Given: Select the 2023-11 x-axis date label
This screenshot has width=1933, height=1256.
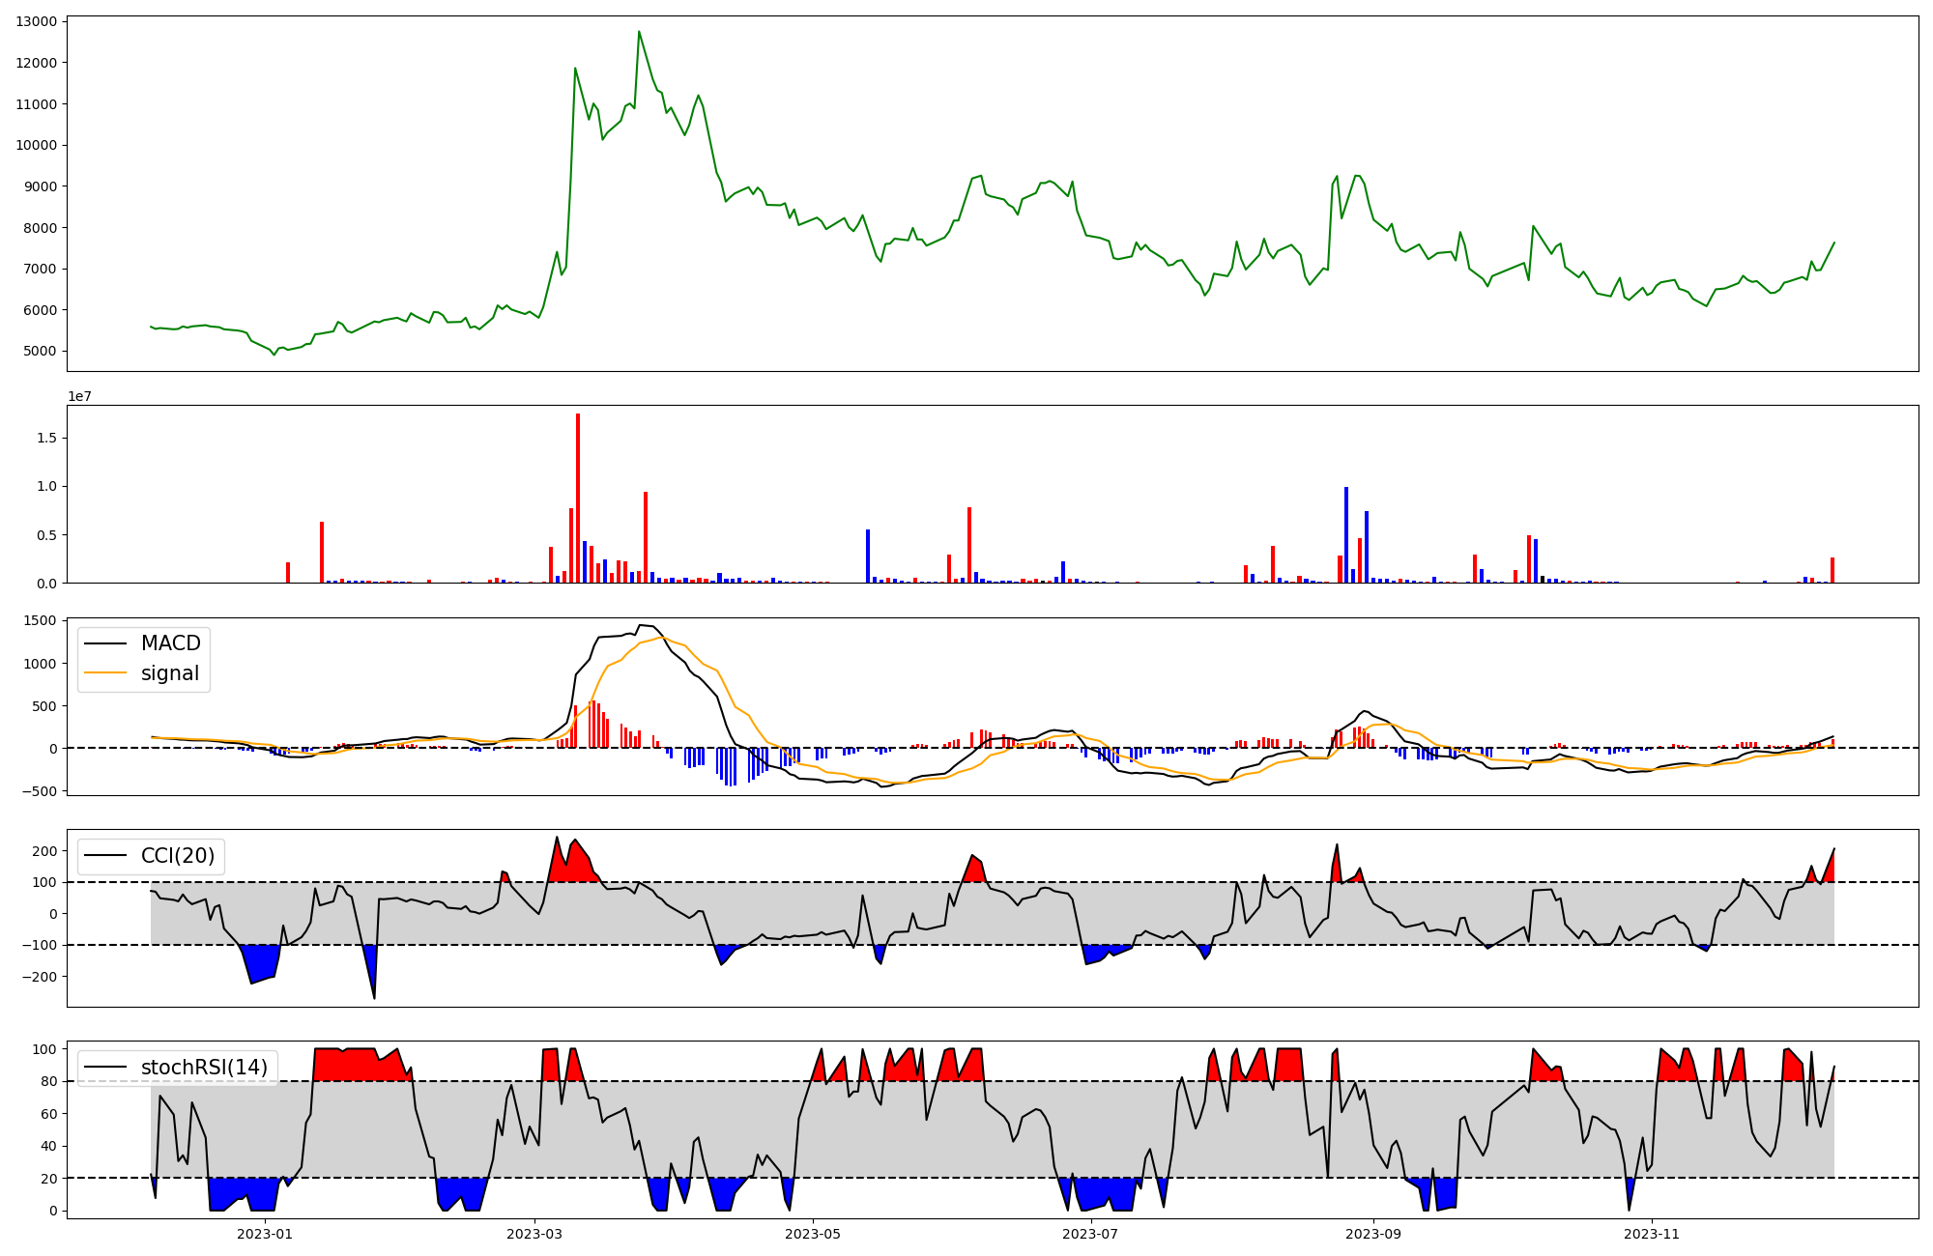Looking at the screenshot, I should (x=1652, y=1234).
